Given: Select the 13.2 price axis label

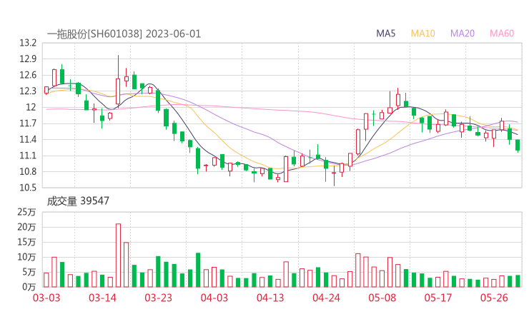Looking at the screenshot, I should point(28,43).
